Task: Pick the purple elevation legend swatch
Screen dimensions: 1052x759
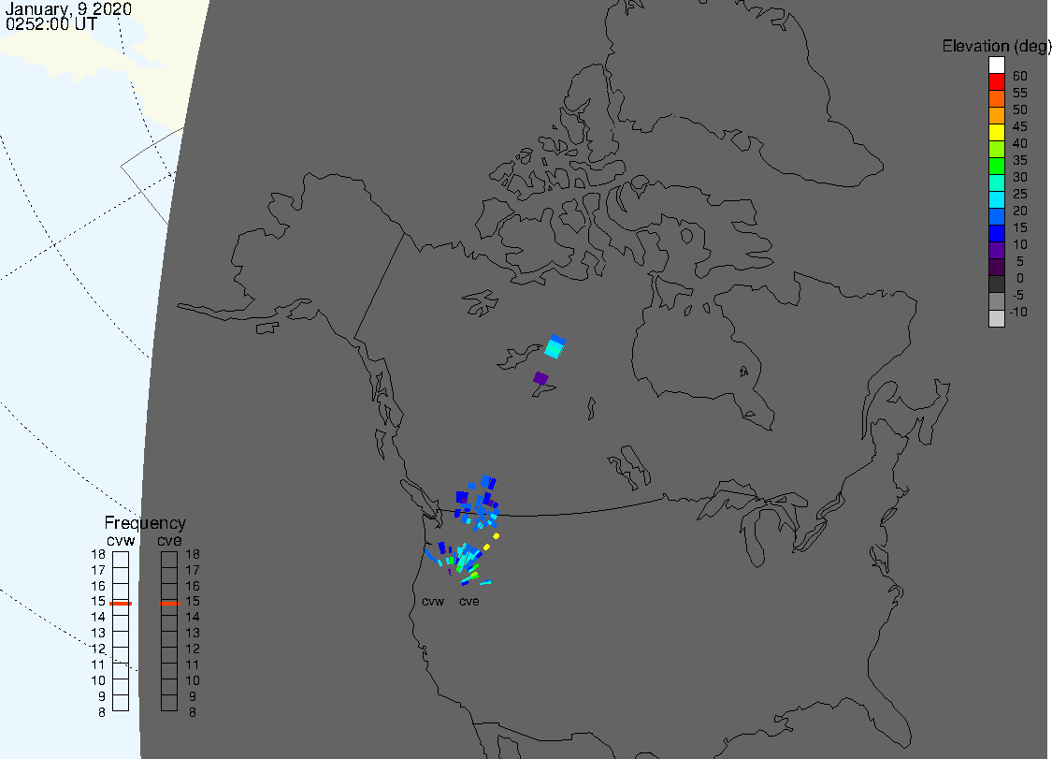Action: click(x=996, y=251)
